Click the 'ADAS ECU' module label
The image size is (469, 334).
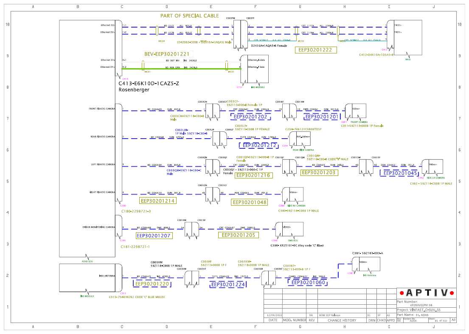[x=87, y=262]
